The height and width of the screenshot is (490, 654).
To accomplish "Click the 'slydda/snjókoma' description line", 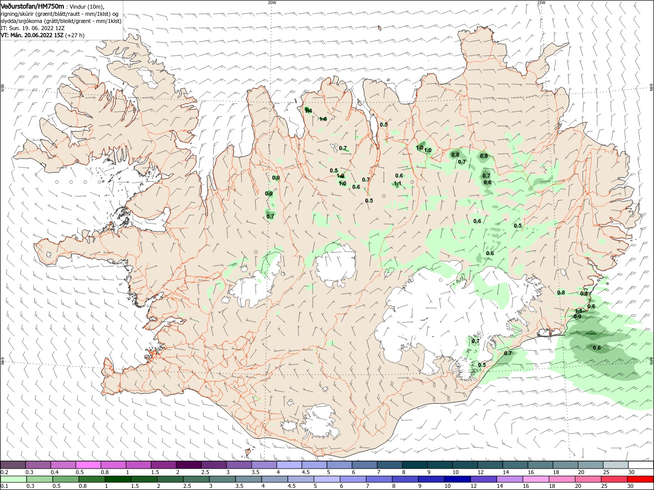I will pos(61,21).
